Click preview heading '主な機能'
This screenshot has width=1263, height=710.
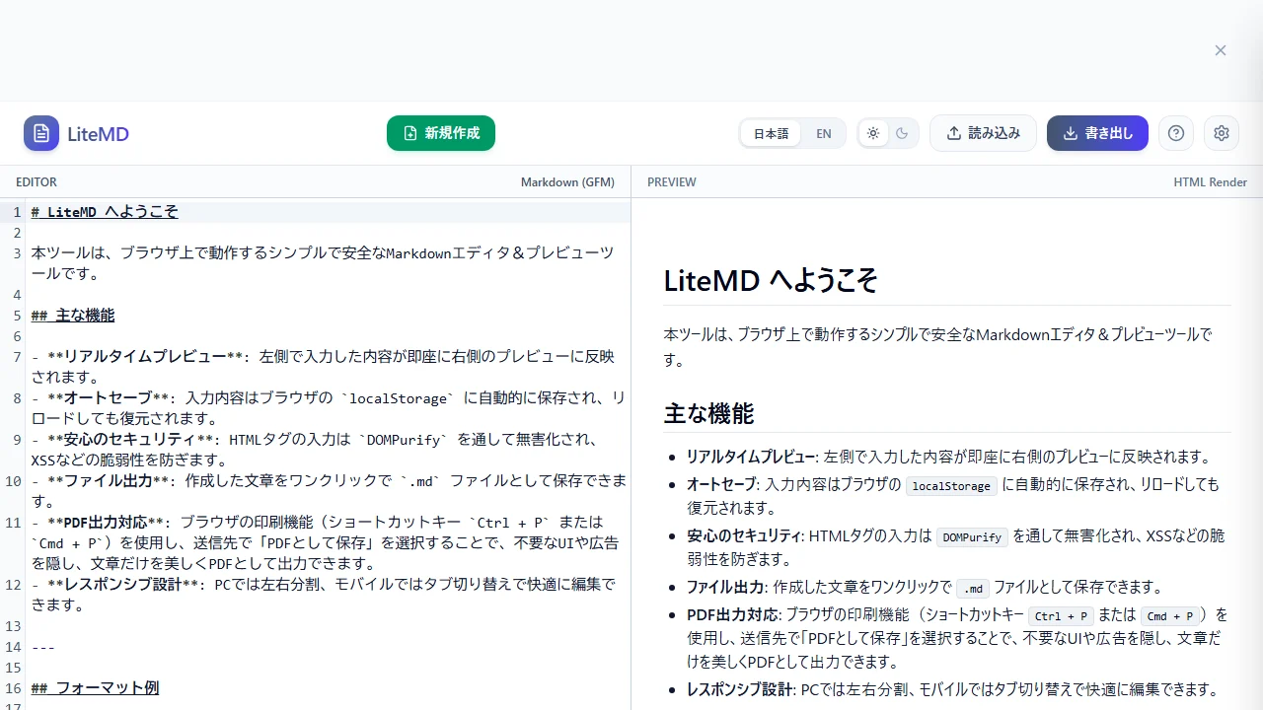point(709,413)
